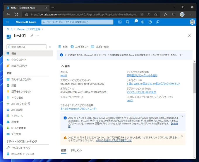This screenshot has width=199, height=162.
Task: Open the feedback icon in the top bar
Action: (158, 22)
